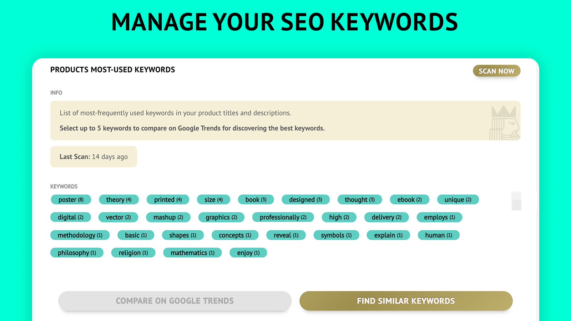The height and width of the screenshot is (321, 571).
Task: Choose the 'philosophy' keyword chip
Action: 77,253
